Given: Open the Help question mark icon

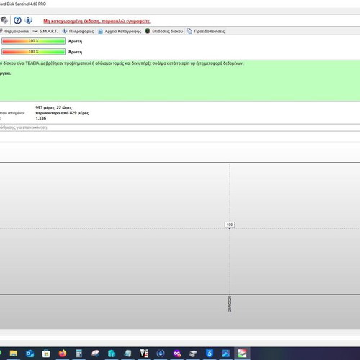Looking at the screenshot, I should (x=17, y=20).
